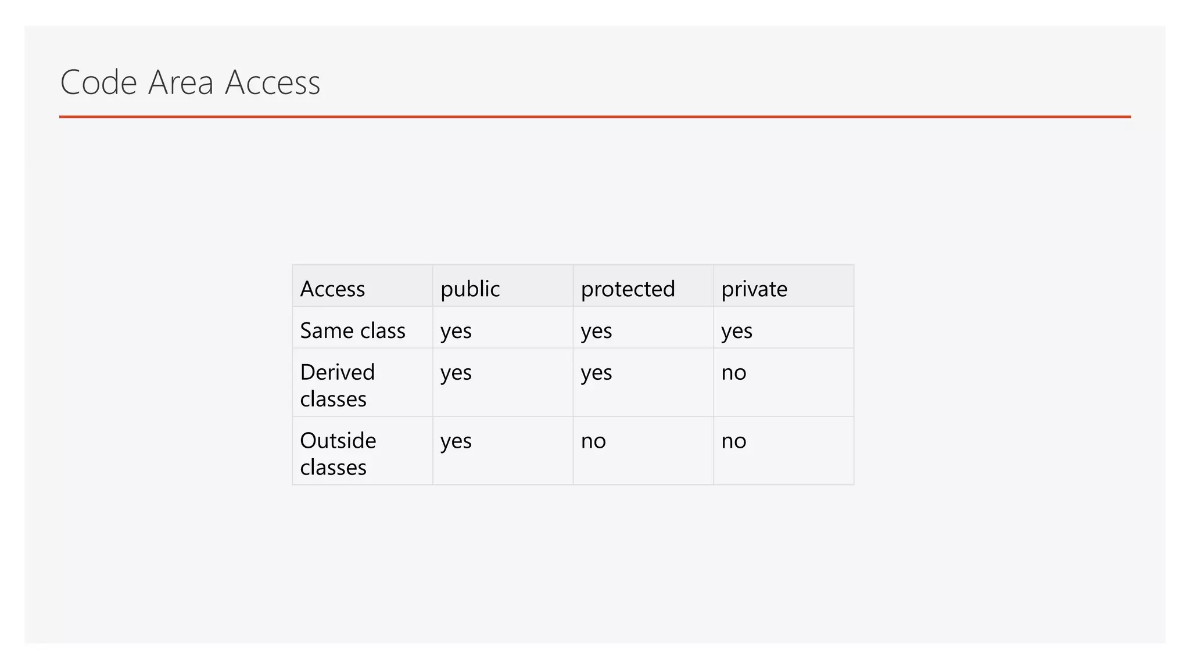Click the 'Outside classes' row label

coord(338,453)
